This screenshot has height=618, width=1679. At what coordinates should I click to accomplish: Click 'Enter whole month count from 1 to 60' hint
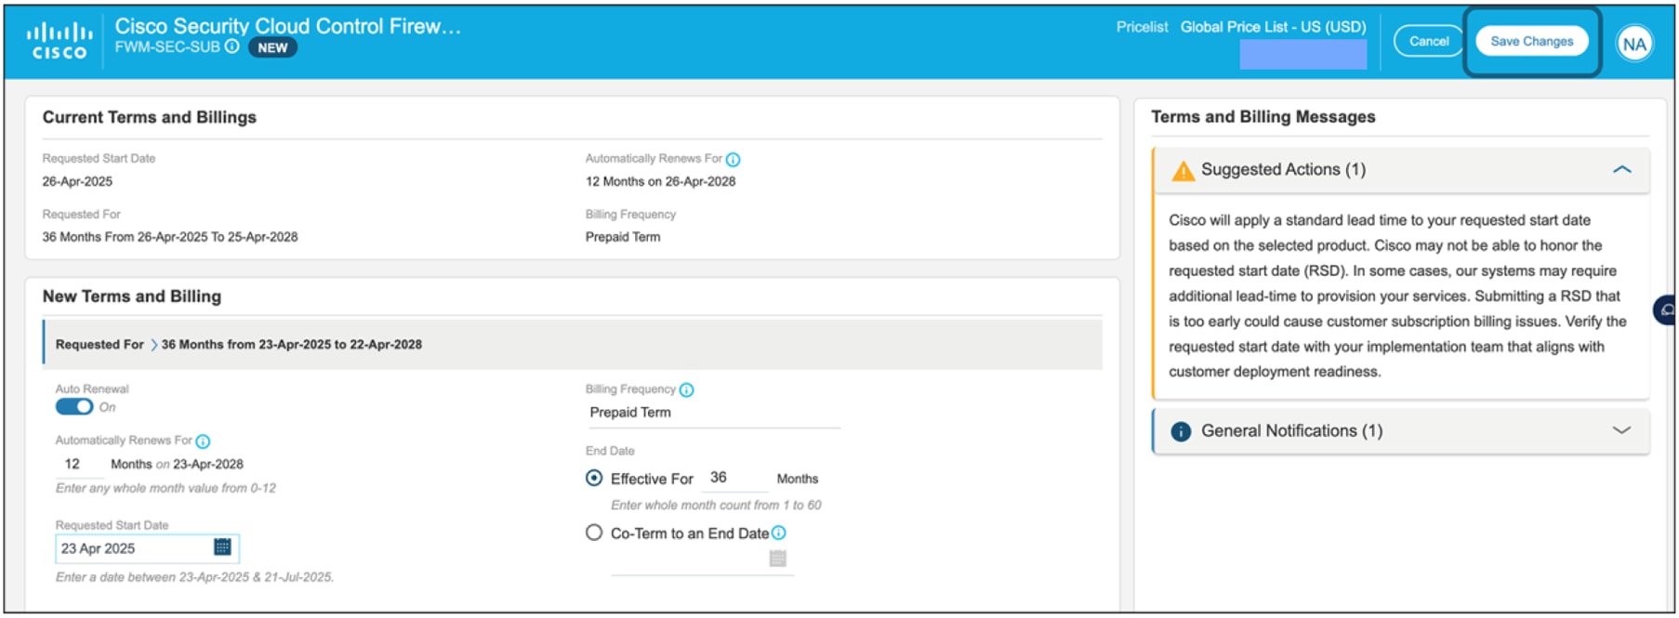click(716, 506)
